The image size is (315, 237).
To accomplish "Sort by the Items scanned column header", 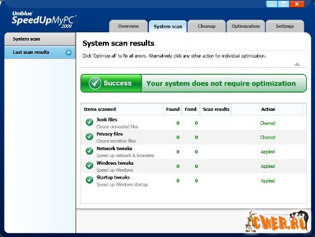I will 122,109.
